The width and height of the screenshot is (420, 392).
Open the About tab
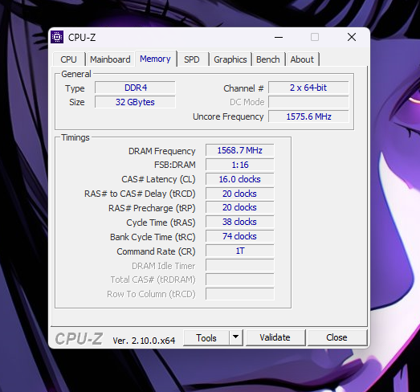coord(302,59)
